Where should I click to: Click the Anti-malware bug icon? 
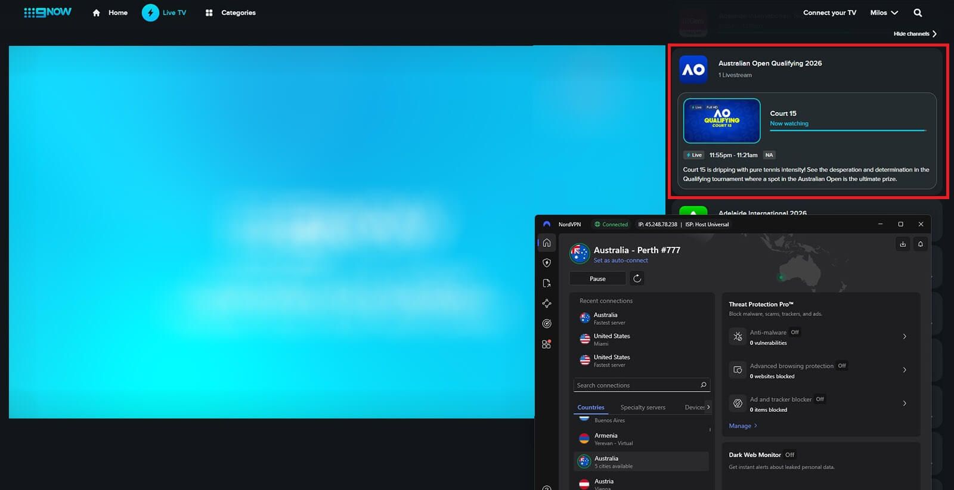(738, 337)
